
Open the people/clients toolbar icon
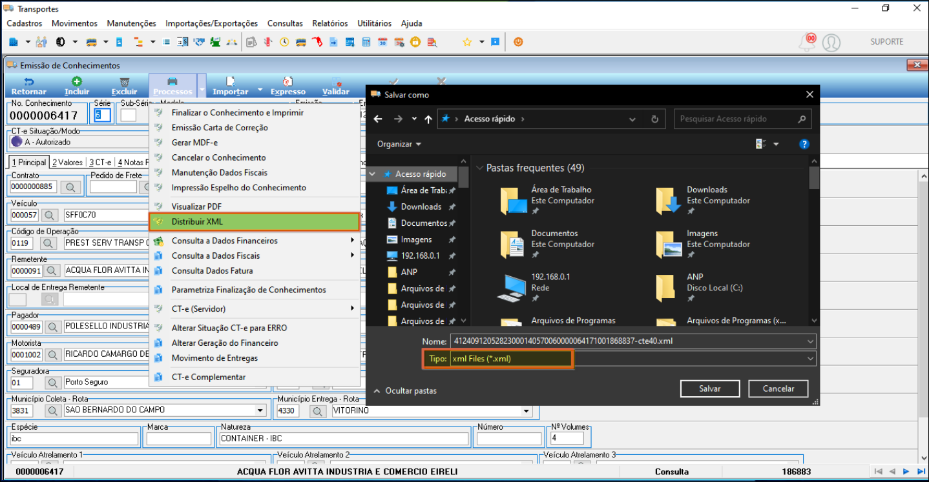(41, 42)
